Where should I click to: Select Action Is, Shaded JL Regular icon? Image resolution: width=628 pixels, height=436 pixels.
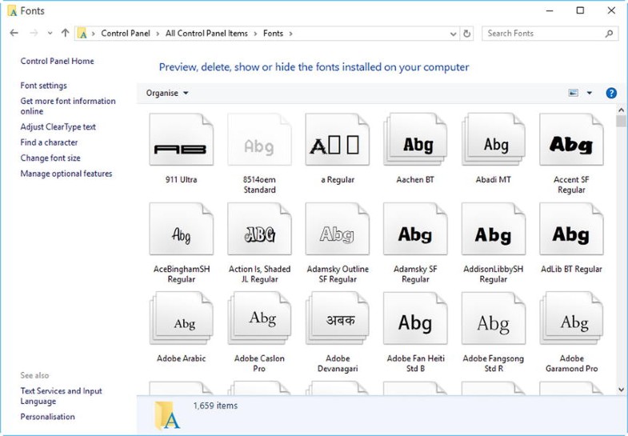259,229
